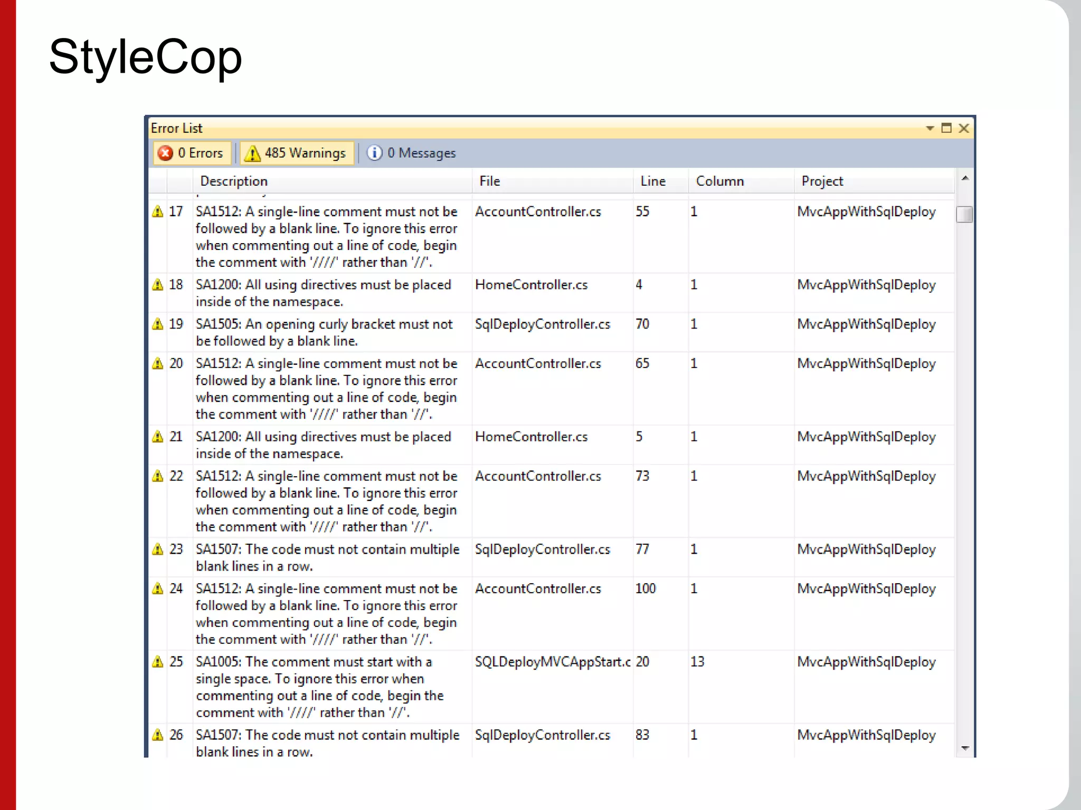Open the Error List window position dropdown
Screen dimensions: 1081x810
click(930, 128)
